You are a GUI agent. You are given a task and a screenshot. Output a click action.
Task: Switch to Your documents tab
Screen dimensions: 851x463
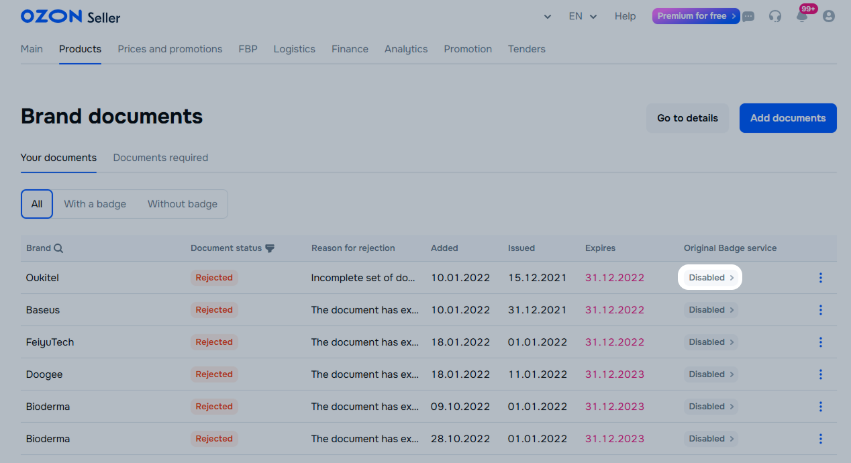58,158
